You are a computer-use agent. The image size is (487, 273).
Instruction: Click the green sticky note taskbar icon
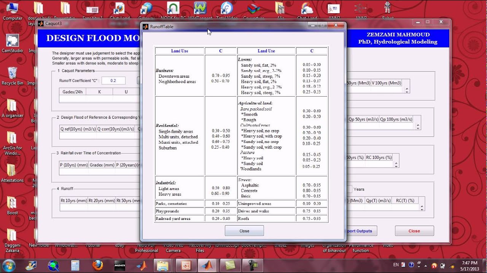coord(231,265)
